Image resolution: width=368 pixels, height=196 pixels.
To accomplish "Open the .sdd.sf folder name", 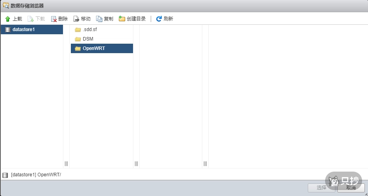I will 90,30.
